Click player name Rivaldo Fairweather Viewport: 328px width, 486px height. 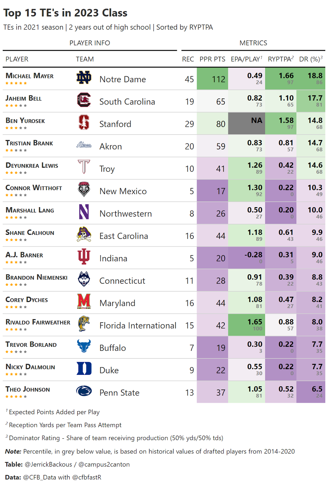pos(38,322)
